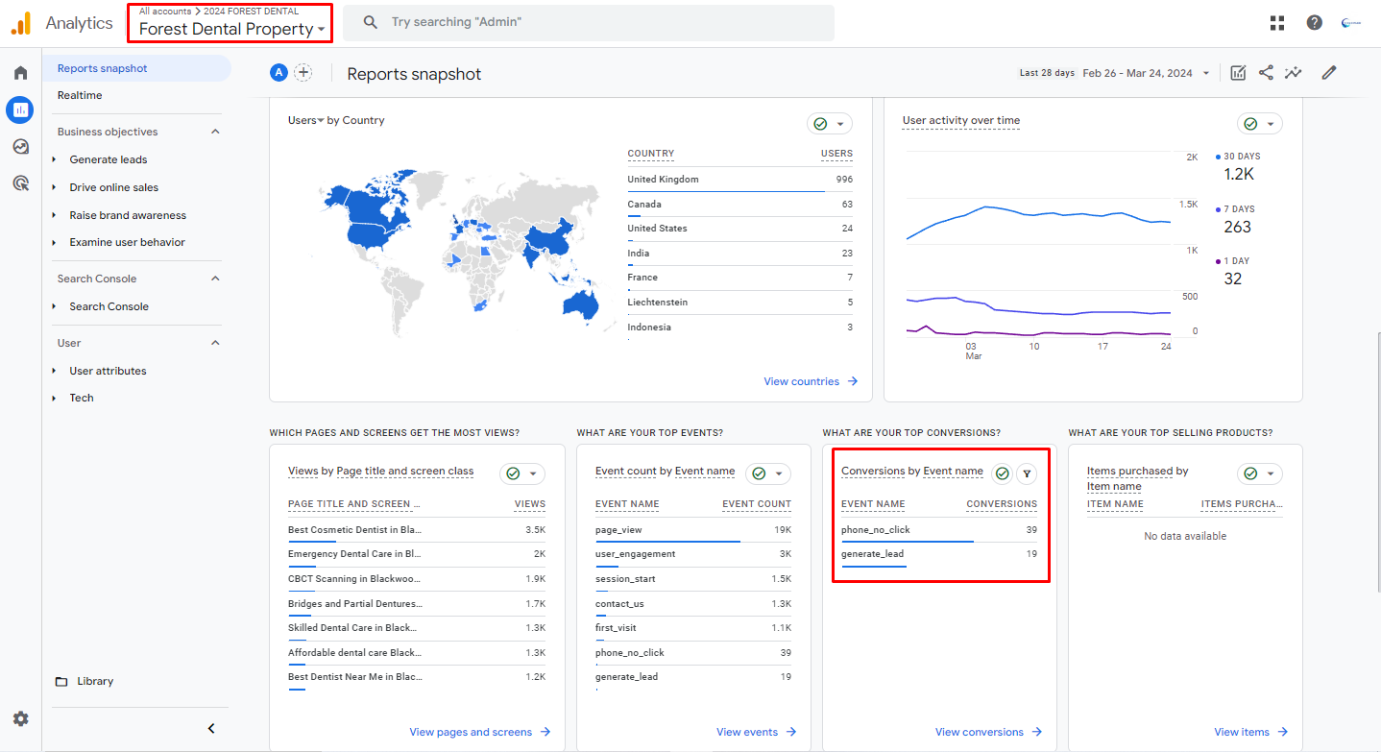
Task: Click the search magnifier icon
Action: (x=371, y=22)
